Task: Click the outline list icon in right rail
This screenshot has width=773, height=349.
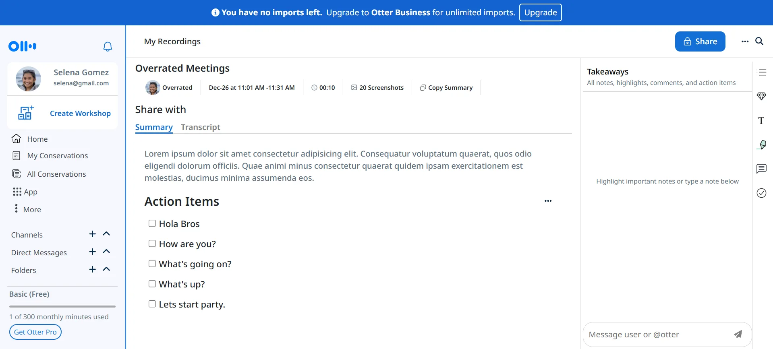Action: (761, 72)
